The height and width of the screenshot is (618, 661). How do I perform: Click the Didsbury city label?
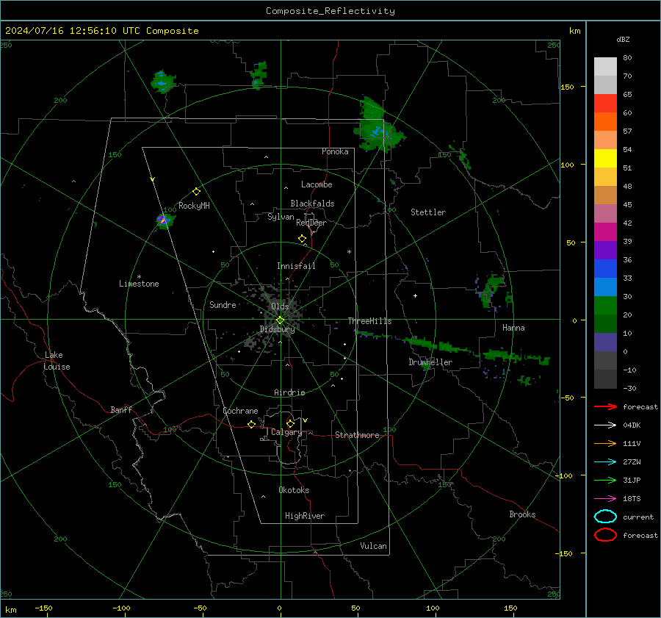[x=277, y=329]
